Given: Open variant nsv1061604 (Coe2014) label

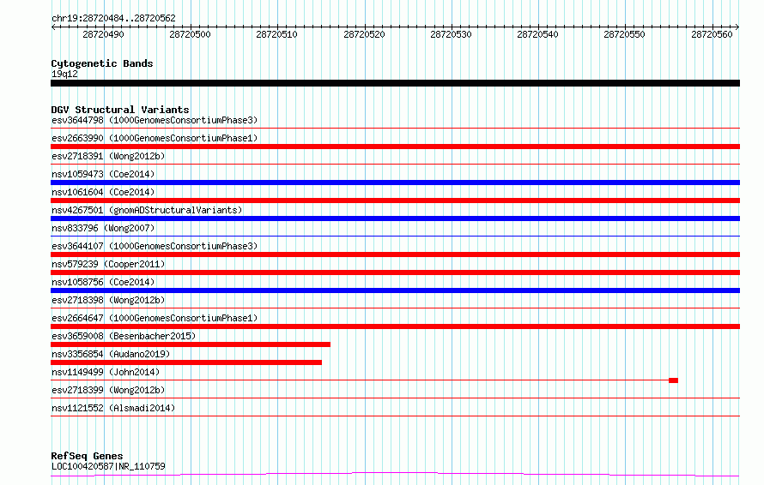Looking at the screenshot, I should [x=103, y=192].
